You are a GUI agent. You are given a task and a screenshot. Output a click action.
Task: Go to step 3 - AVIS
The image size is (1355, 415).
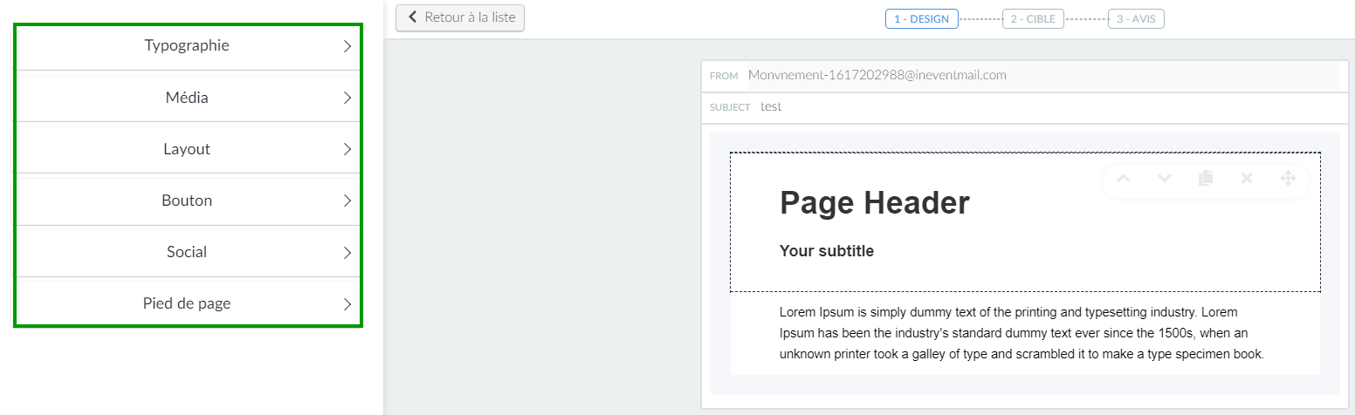(x=1136, y=19)
